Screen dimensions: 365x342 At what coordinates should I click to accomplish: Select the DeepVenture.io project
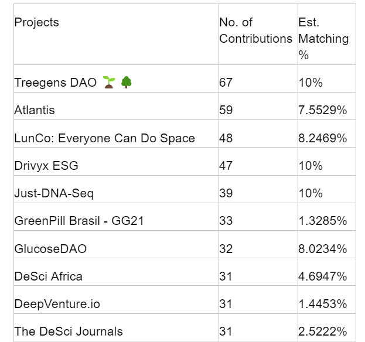[57, 304]
